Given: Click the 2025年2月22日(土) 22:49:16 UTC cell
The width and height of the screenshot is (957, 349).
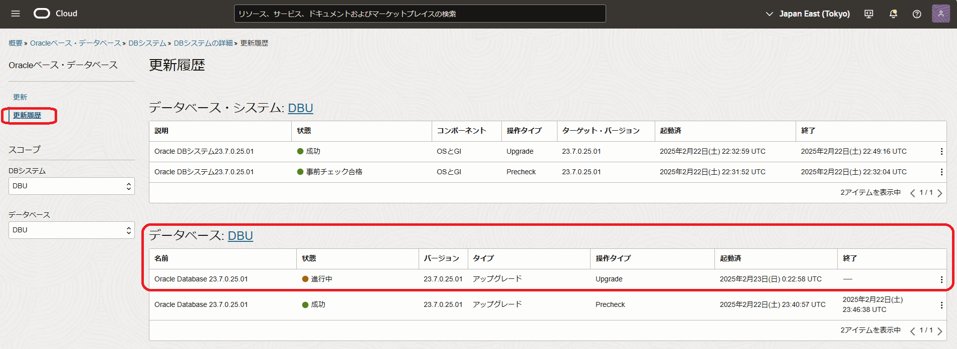Looking at the screenshot, I should [854, 151].
